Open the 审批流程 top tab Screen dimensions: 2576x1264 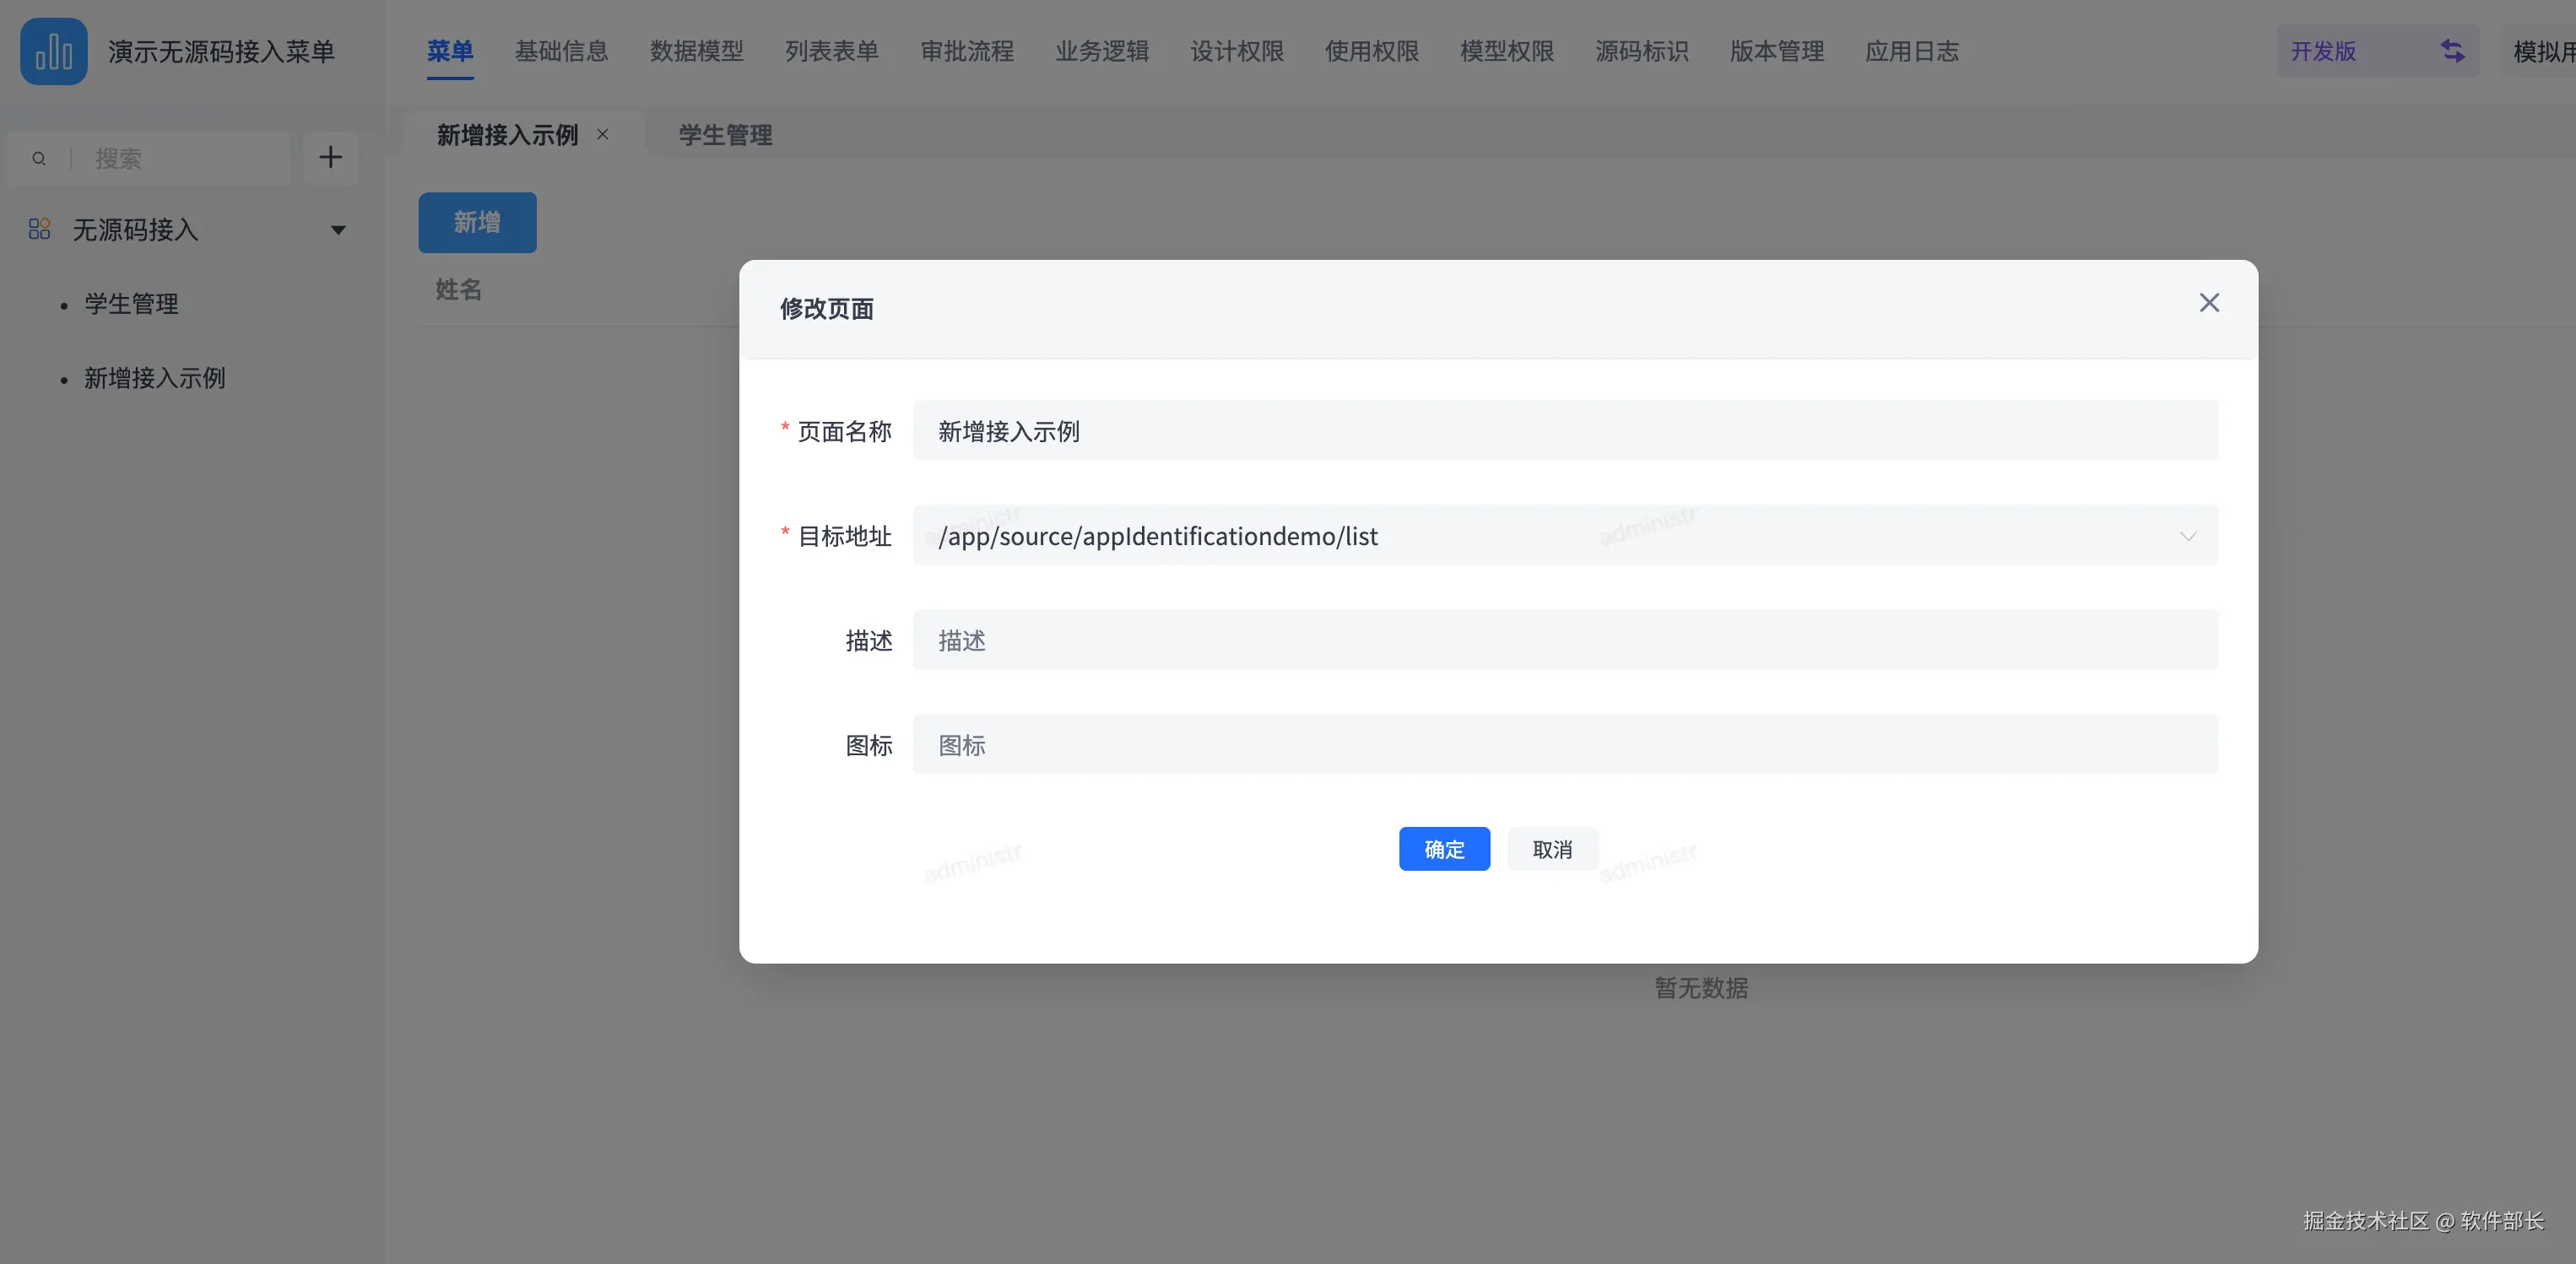pos(966,51)
